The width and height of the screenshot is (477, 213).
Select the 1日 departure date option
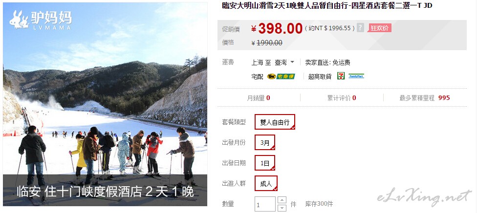click(265, 163)
